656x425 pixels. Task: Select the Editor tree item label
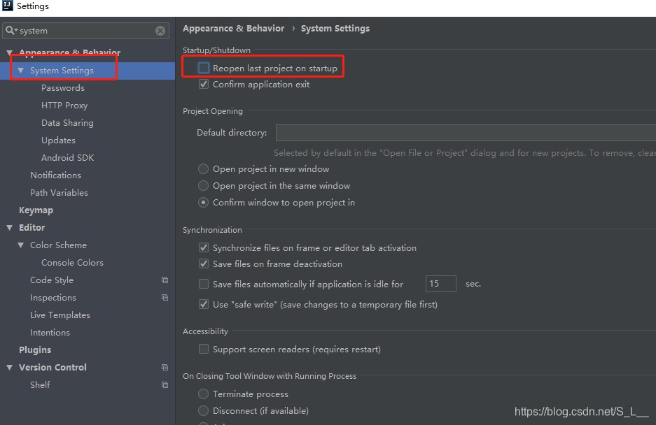(32, 228)
